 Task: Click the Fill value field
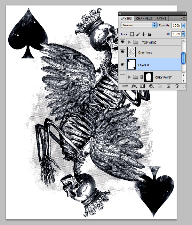[176, 34]
